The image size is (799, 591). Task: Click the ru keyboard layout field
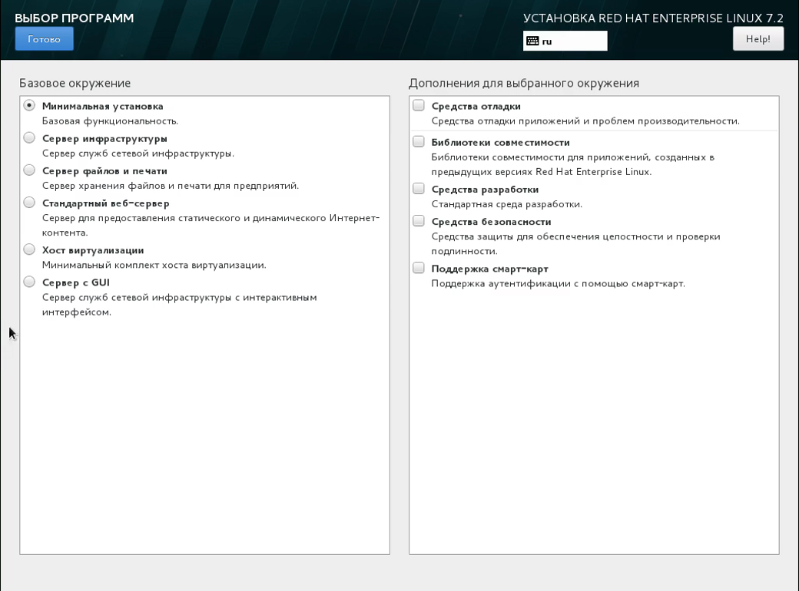[x=565, y=41]
